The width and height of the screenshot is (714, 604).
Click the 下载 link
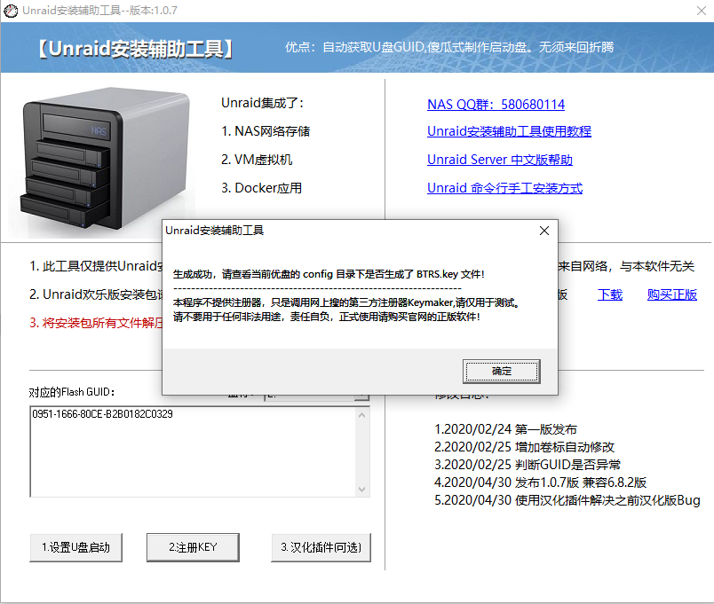pyautogui.click(x=609, y=294)
